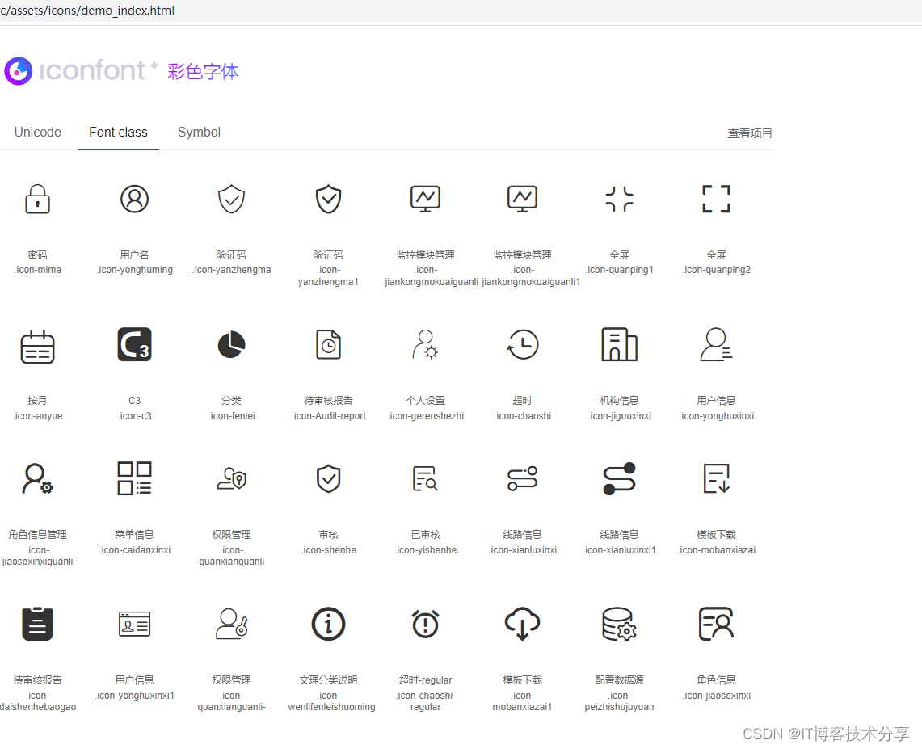
Task: Click the 监控模块管理 monitor icon
Action: click(x=425, y=199)
